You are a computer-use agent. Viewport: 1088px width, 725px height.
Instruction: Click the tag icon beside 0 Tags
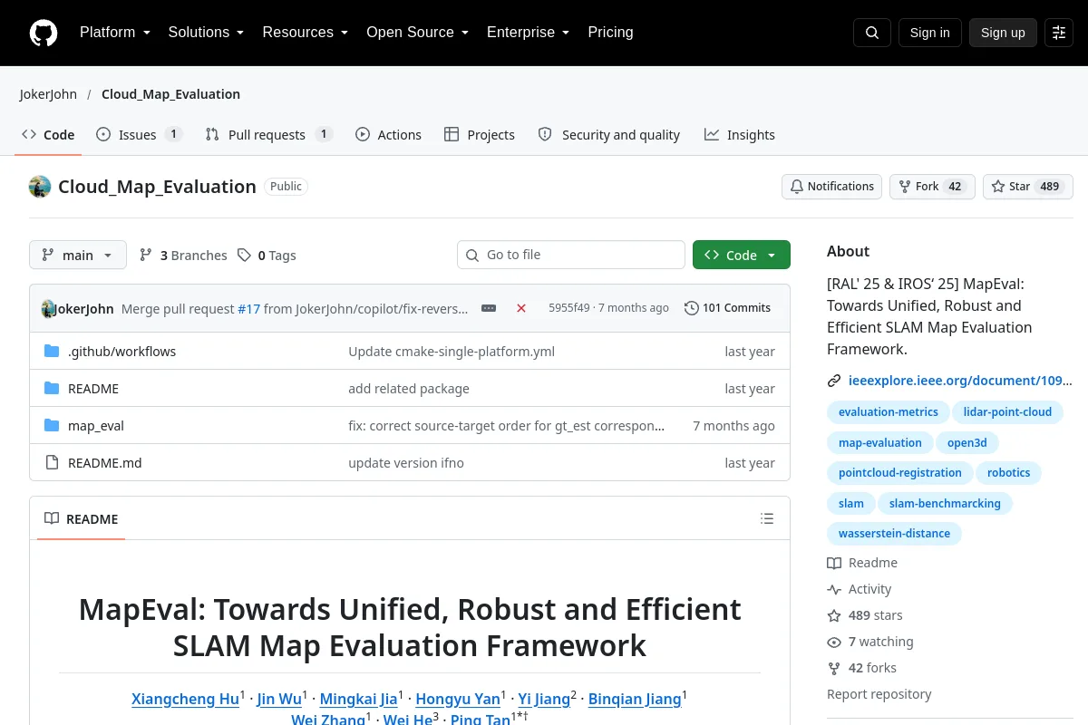pyautogui.click(x=244, y=256)
